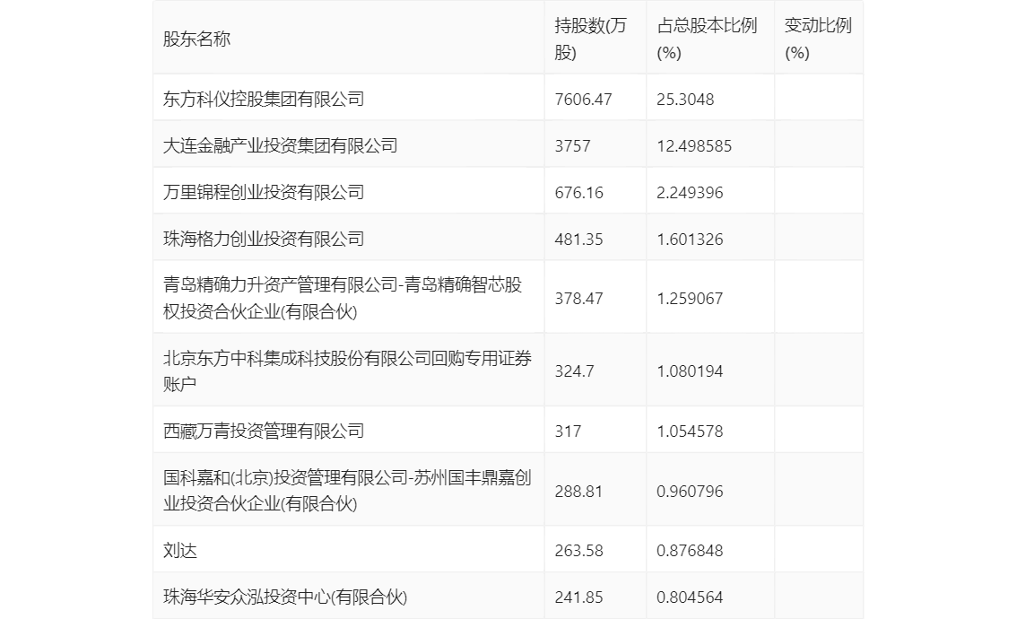Select the percentage 1.054578
Screen dimensions: 1017x619
(x=690, y=432)
